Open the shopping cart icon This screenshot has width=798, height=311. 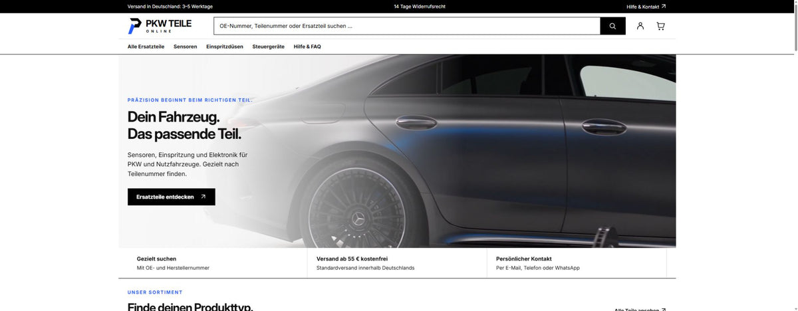[x=660, y=26]
